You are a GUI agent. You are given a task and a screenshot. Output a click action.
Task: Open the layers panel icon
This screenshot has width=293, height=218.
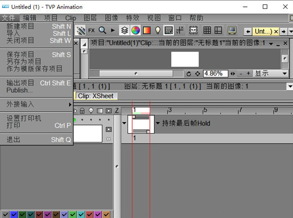point(125,30)
